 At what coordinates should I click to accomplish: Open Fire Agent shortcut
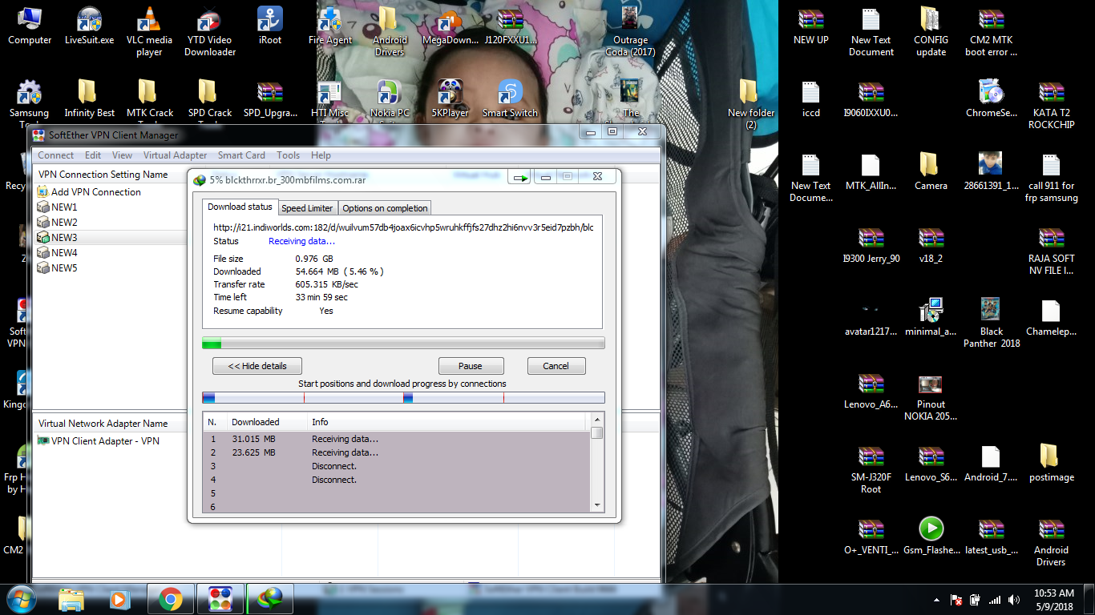(x=330, y=26)
